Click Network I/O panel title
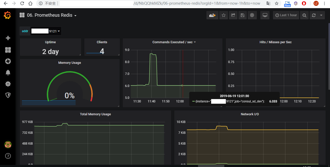330x167 pixels. coord(250,114)
